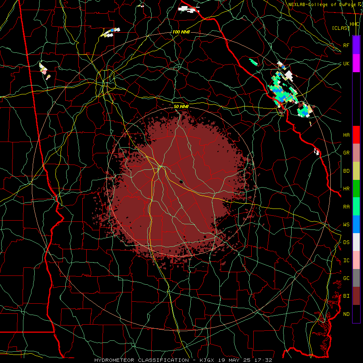Click the brown BI legend swatch
Image resolution: width=363 pixels, height=363 pixels.
pyautogui.click(x=356, y=296)
